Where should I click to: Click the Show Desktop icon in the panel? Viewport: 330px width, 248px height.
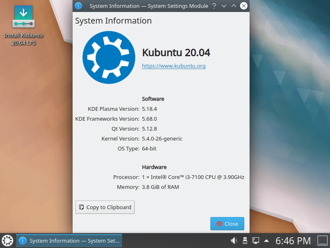point(322,241)
